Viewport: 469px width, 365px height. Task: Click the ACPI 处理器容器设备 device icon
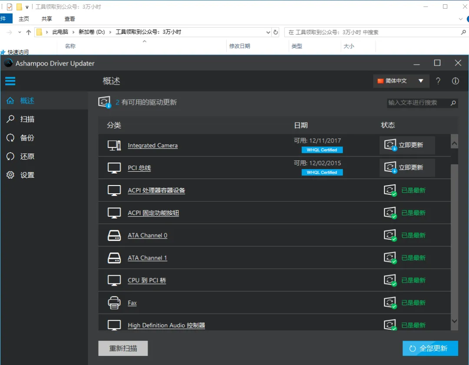(x=114, y=190)
